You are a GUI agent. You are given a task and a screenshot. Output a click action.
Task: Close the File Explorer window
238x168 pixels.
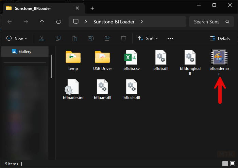[230, 5]
